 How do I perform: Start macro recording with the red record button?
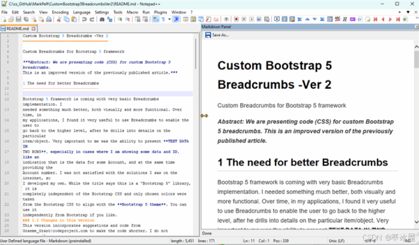pyautogui.click(x=236, y=19)
